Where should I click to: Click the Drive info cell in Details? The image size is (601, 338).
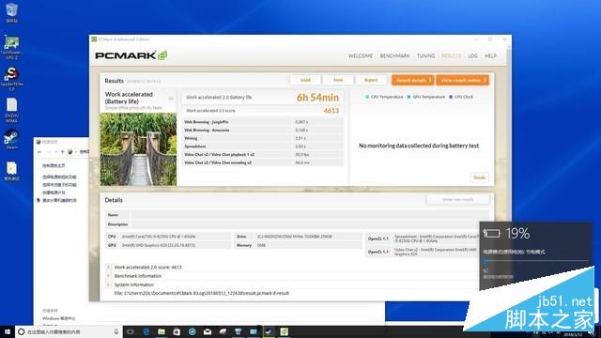tap(299, 237)
